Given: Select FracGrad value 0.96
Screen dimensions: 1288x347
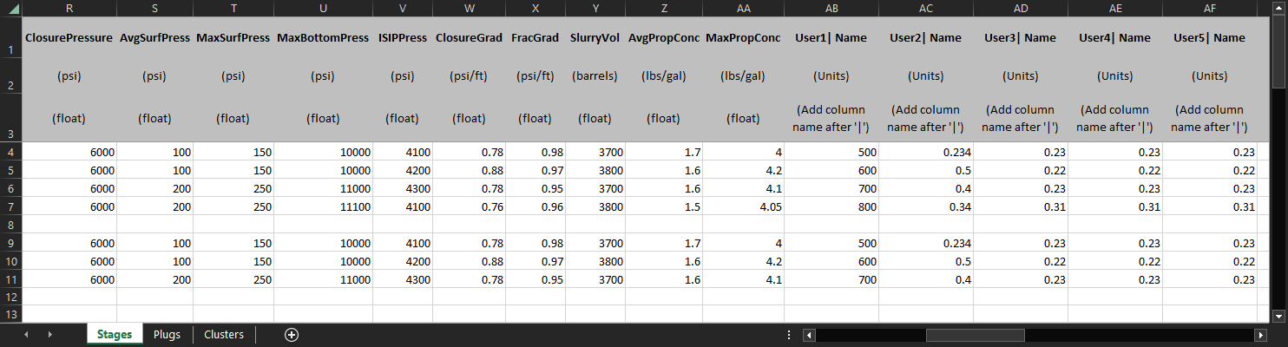Looking at the screenshot, I should [x=536, y=206].
